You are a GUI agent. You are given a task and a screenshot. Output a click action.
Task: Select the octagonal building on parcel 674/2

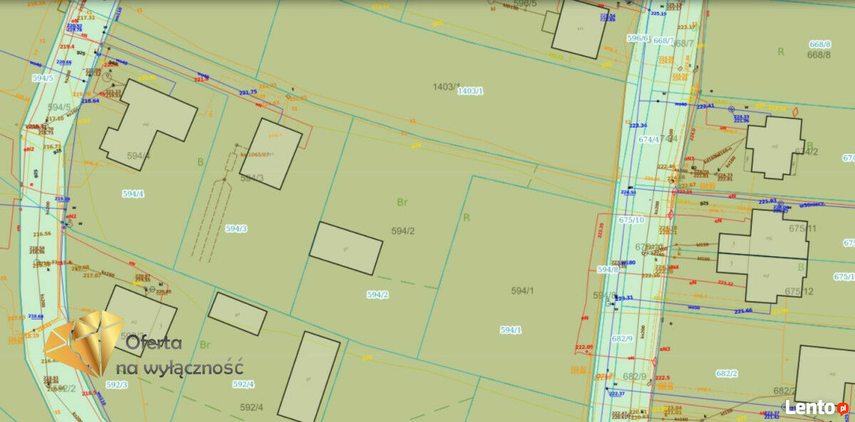click(774, 147)
